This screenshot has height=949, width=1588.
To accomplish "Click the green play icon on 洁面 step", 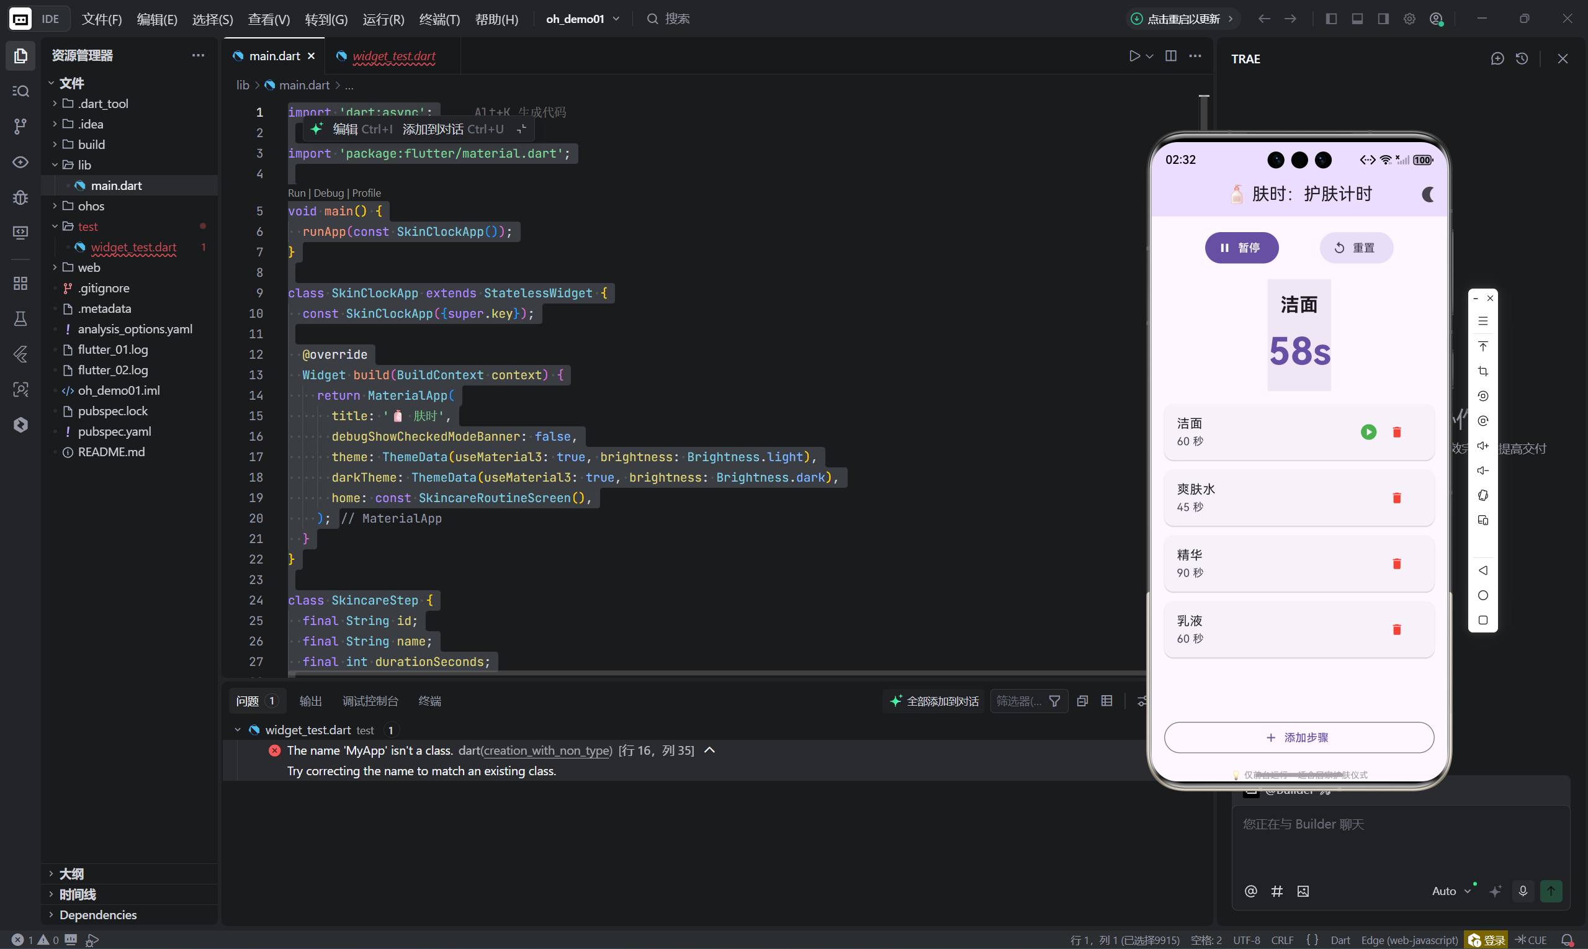I will pyautogui.click(x=1368, y=432).
